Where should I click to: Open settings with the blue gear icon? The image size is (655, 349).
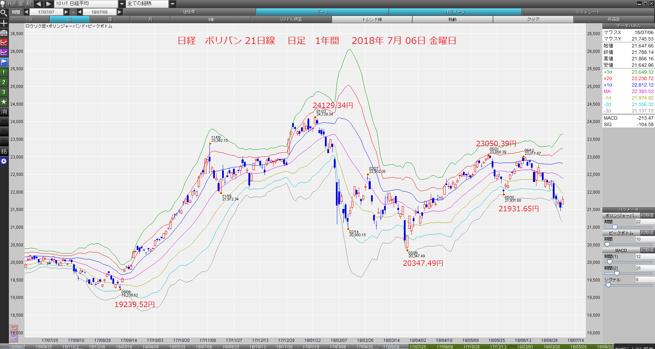4,161
